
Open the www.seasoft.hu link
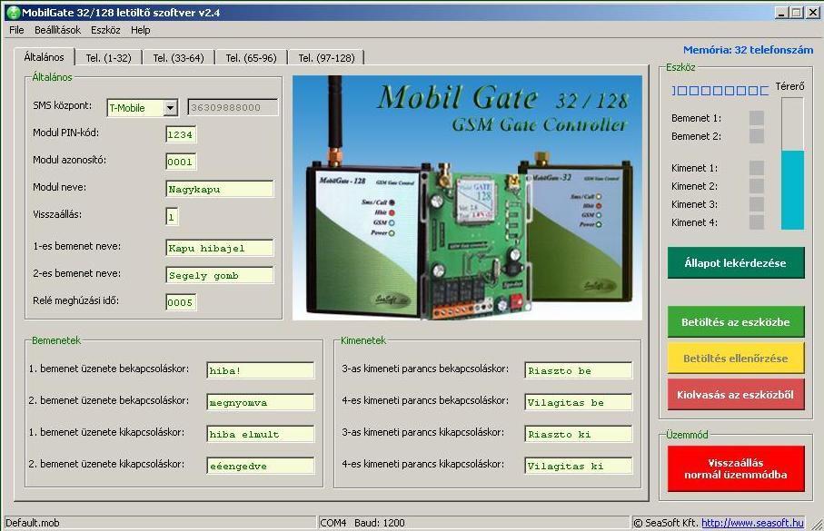pyautogui.click(x=752, y=523)
